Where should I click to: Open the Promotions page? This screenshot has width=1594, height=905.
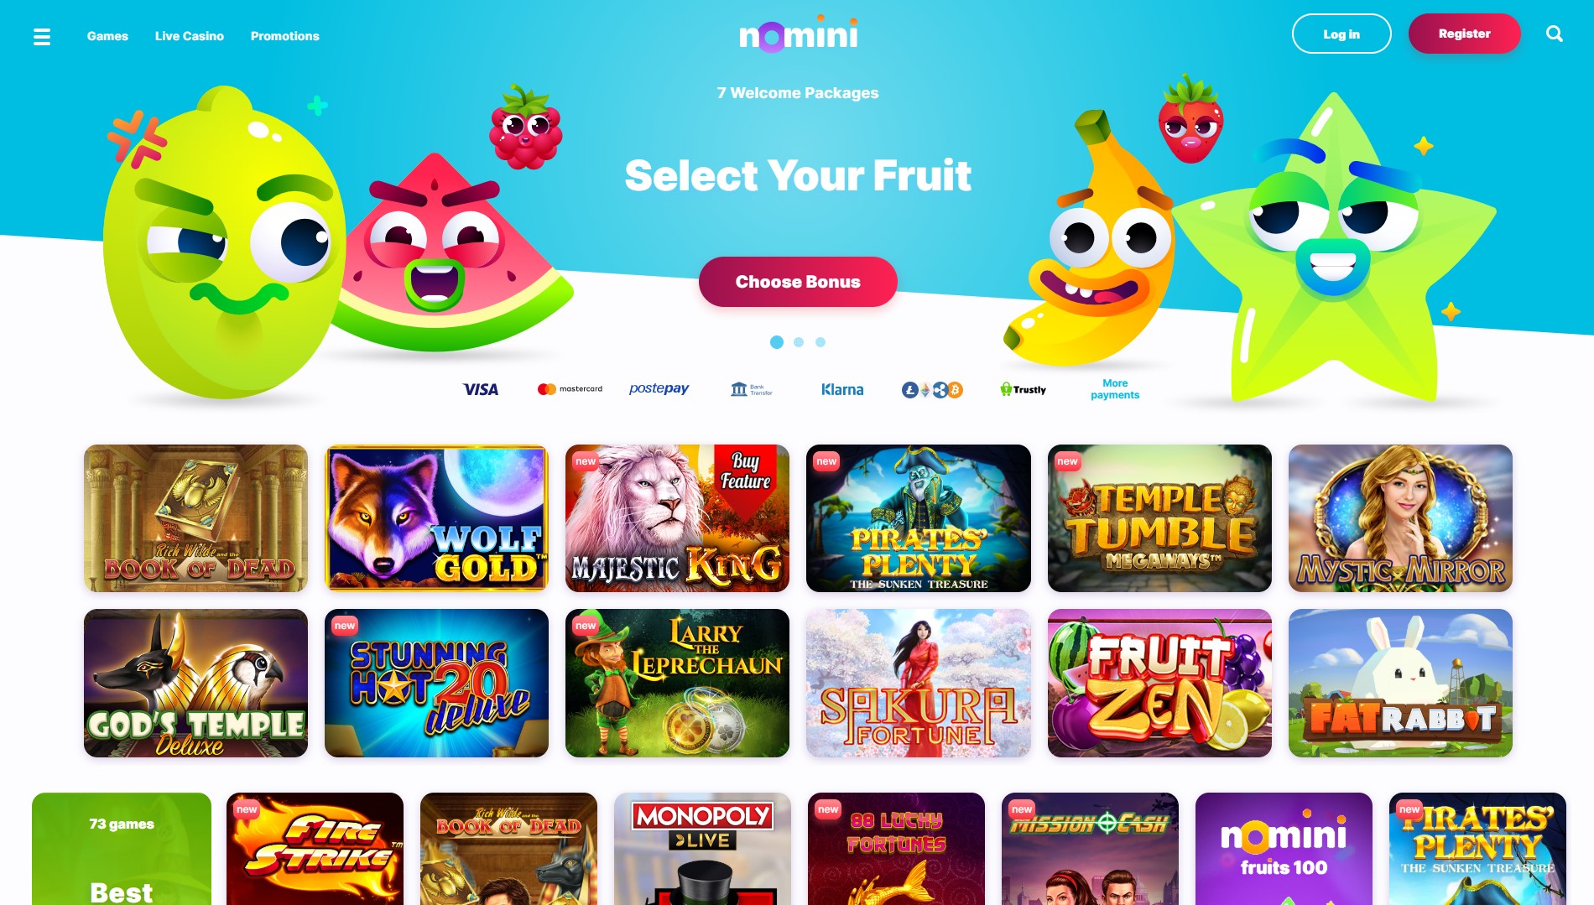[x=285, y=36]
